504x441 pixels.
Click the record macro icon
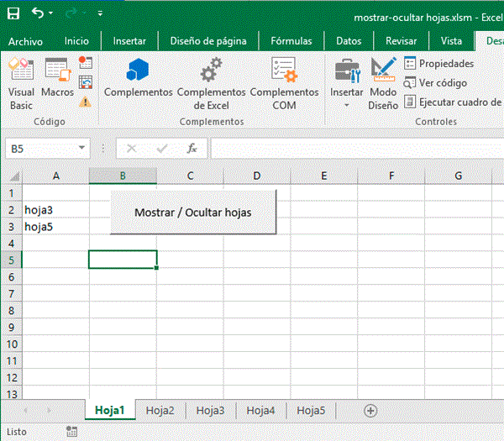tap(86, 62)
